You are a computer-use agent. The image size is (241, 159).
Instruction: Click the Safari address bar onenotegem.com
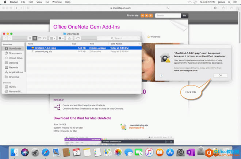tap(120, 8)
